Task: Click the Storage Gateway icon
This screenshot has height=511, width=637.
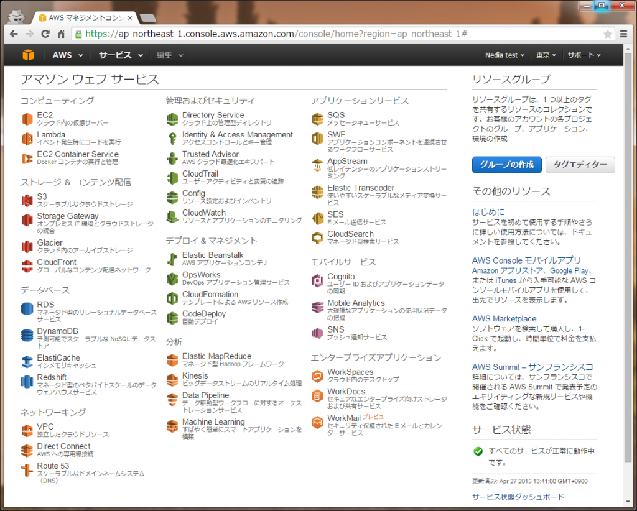Action: pos(27,220)
